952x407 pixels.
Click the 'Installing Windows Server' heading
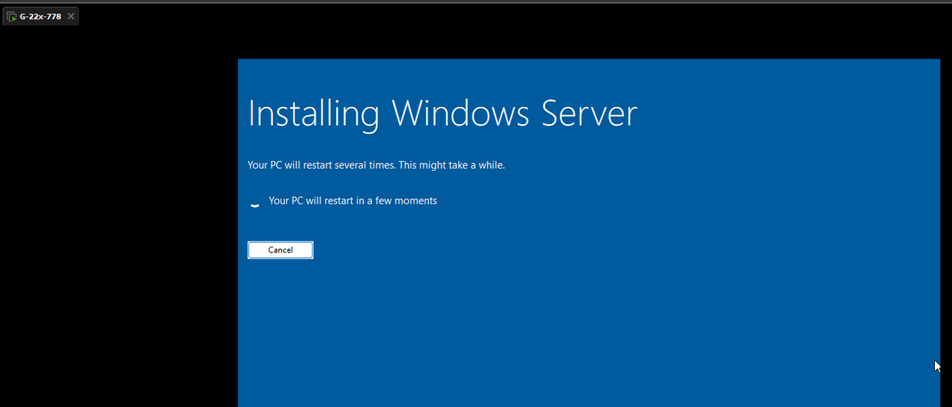tap(443, 114)
